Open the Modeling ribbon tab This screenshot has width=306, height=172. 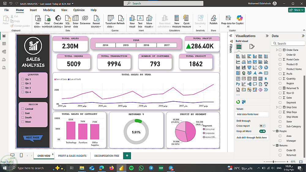(49, 10)
